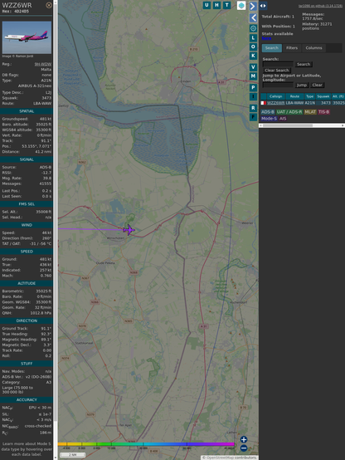Open the map layer switcher icon
Screen dimensions: 345x460
tap(241, 6)
